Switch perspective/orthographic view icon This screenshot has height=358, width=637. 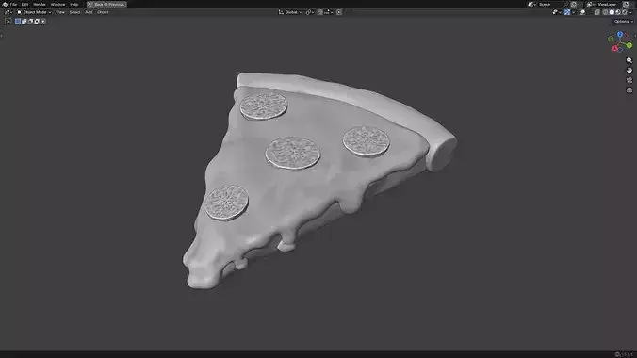[629, 90]
